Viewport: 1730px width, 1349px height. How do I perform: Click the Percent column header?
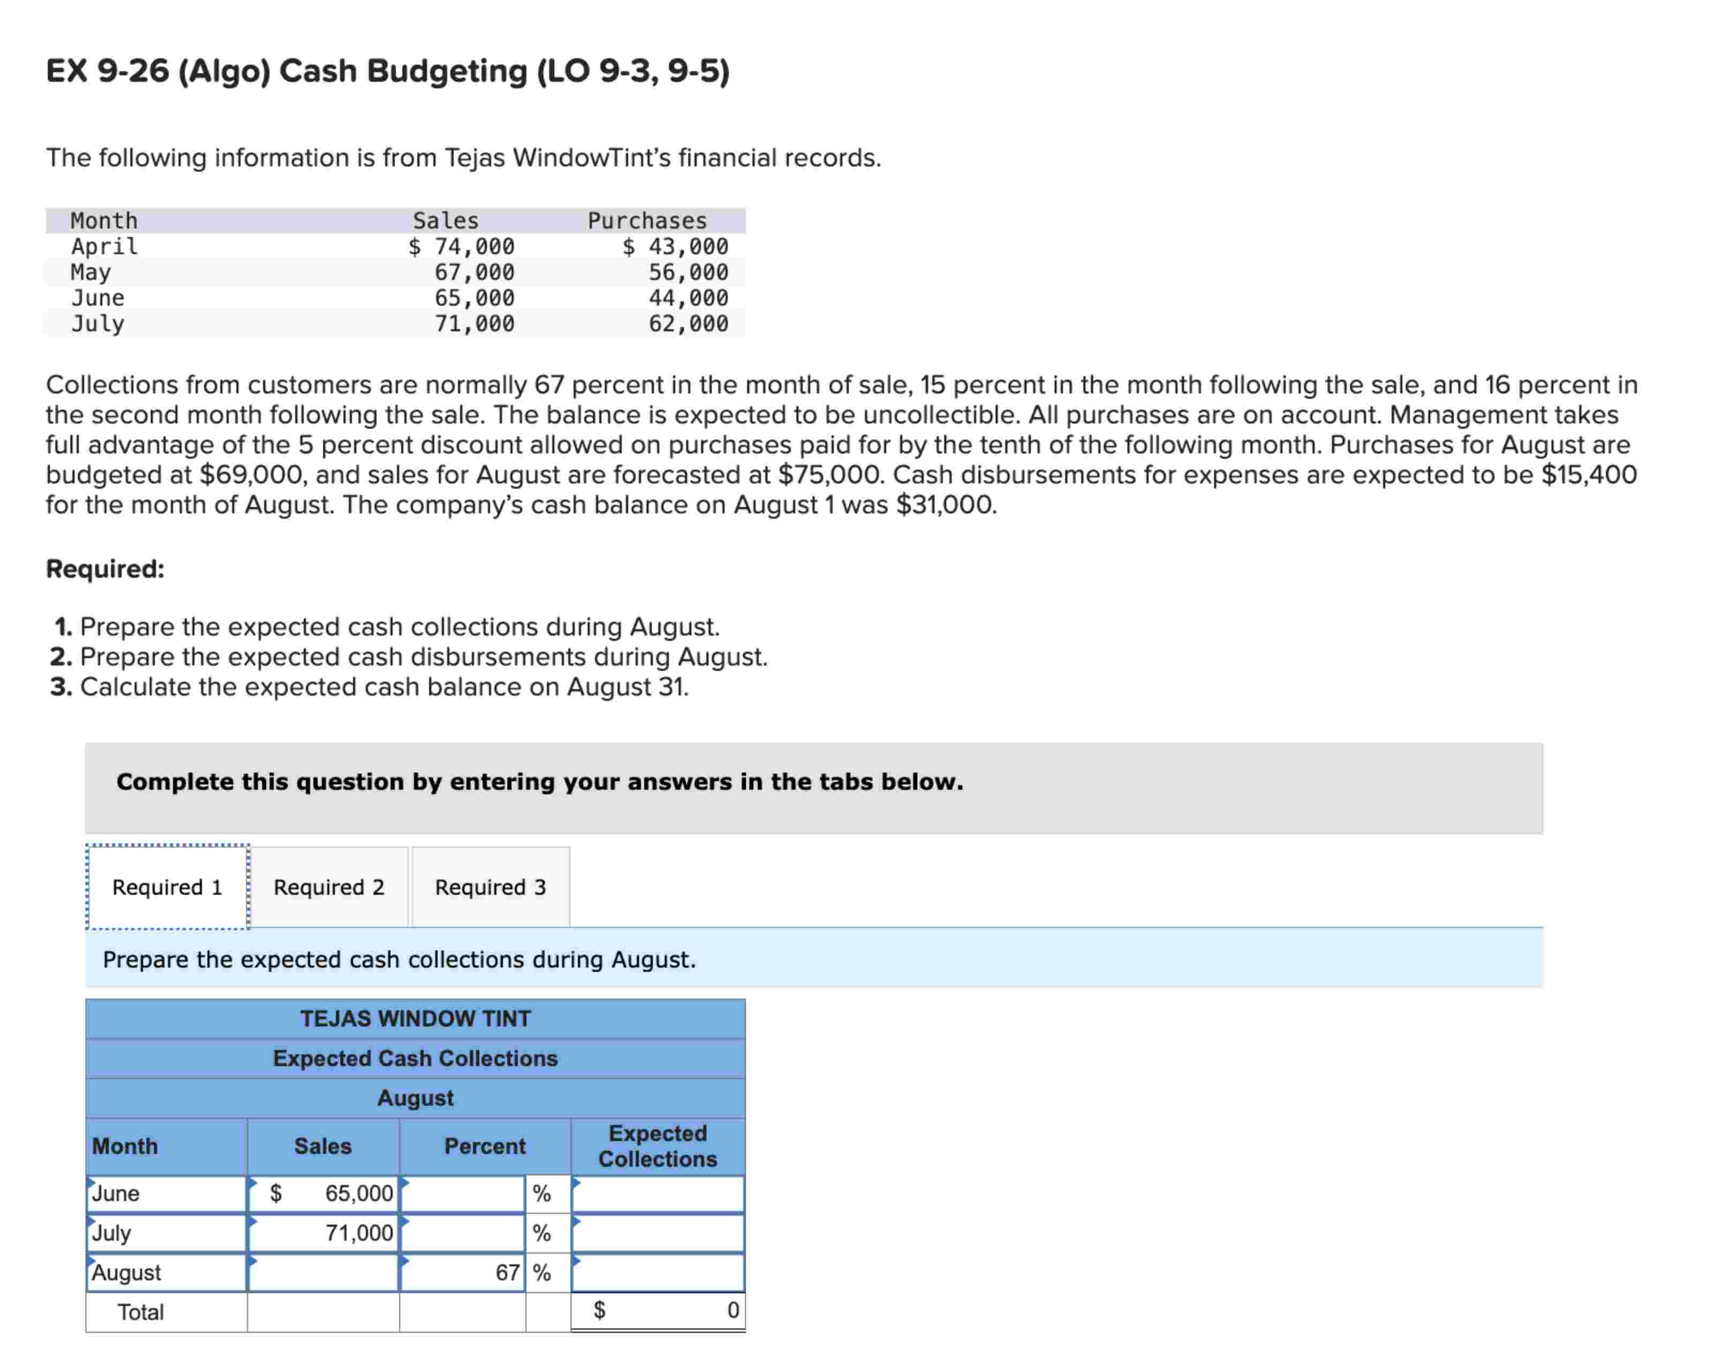tap(485, 1146)
